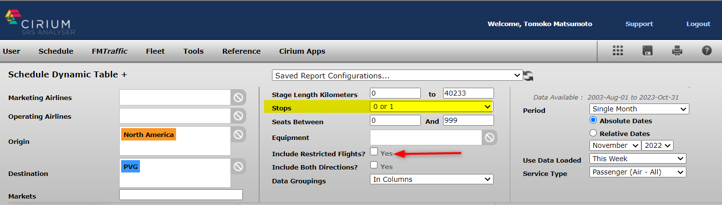
Task: Click the Equipment input field
Action: 426,137
